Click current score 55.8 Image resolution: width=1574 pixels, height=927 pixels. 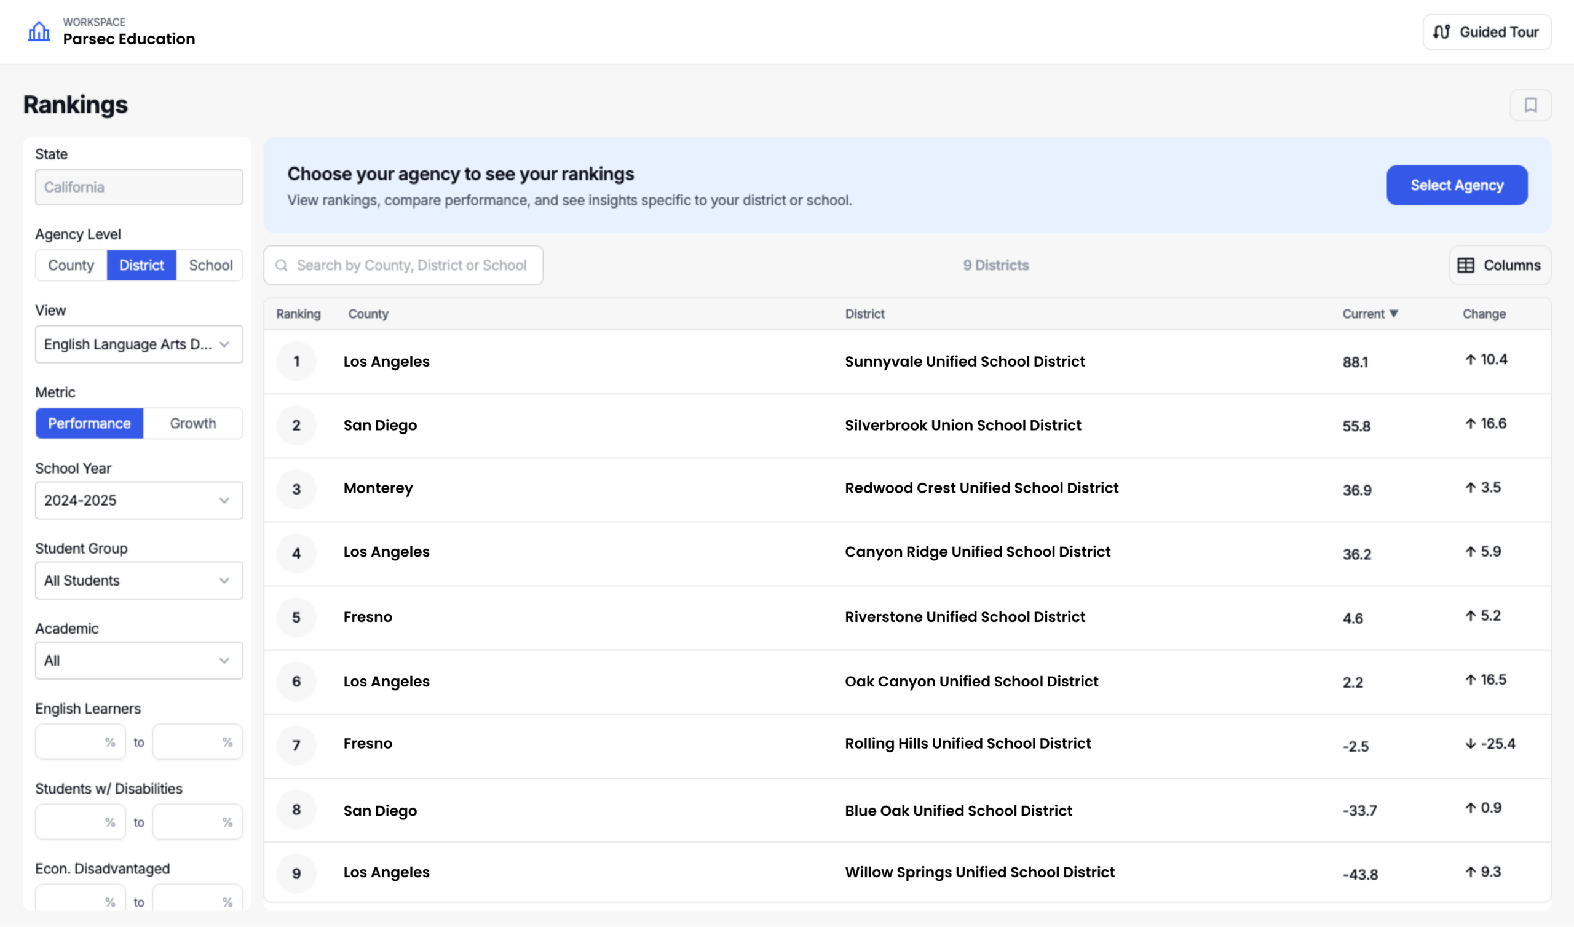pyautogui.click(x=1356, y=426)
